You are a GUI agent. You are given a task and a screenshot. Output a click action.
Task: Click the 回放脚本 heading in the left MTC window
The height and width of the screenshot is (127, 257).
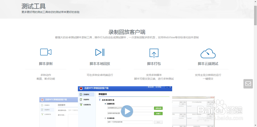click(x=62, y=105)
